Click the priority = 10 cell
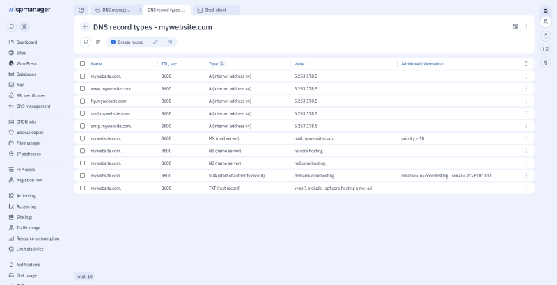 click(x=412, y=138)
